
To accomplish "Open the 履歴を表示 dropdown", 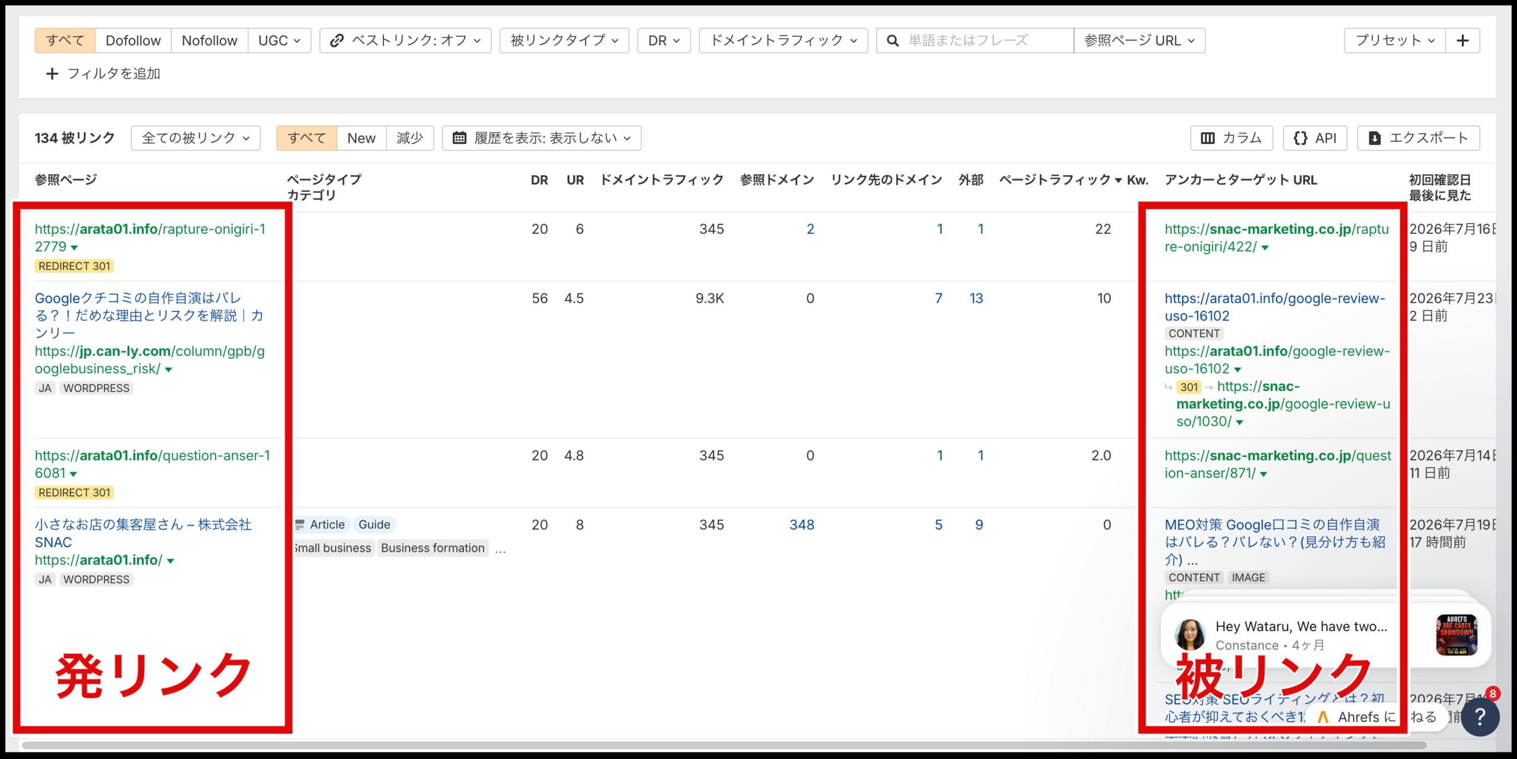I will (x=542, y=138).
